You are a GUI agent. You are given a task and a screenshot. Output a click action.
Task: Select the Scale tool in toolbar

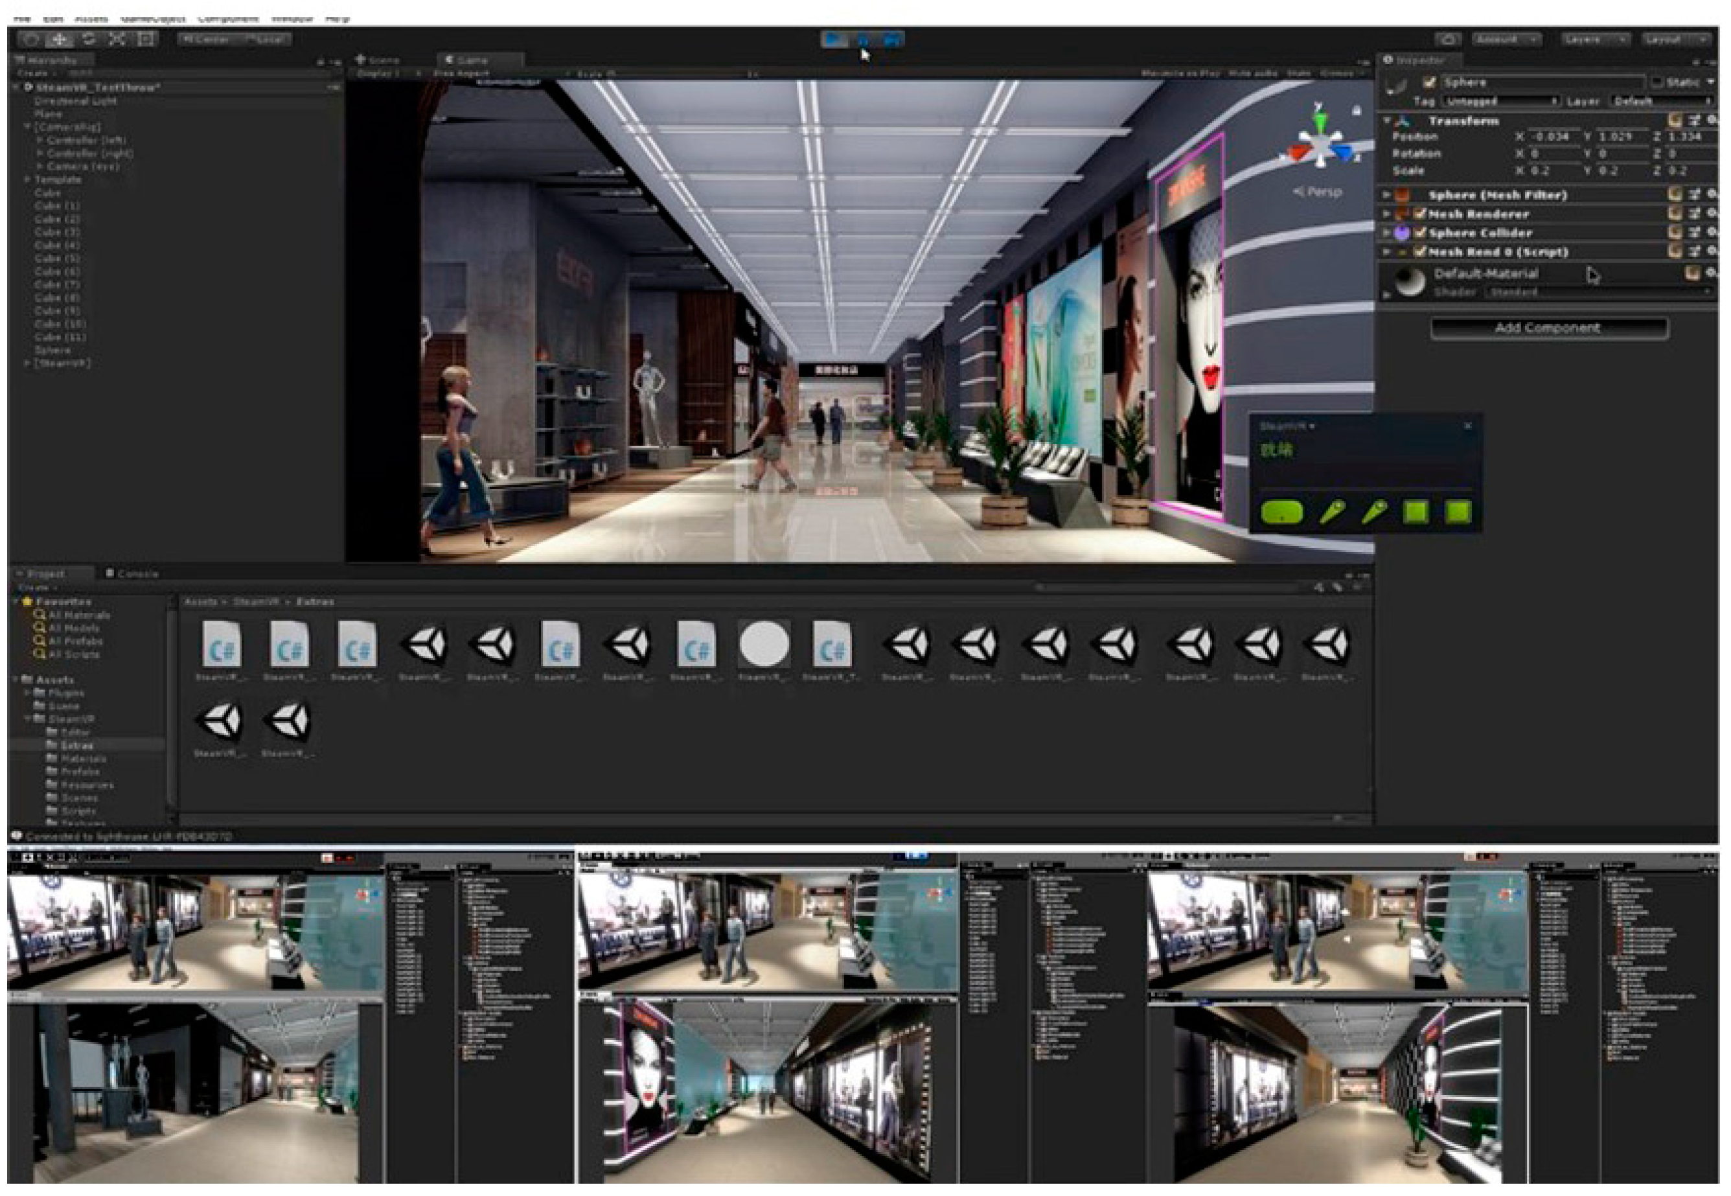(x=117, y=39)
